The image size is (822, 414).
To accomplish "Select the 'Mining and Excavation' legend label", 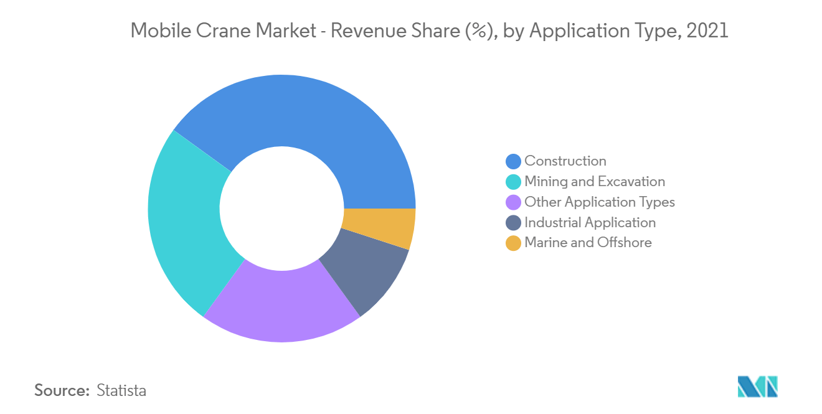I will (595, 181).
